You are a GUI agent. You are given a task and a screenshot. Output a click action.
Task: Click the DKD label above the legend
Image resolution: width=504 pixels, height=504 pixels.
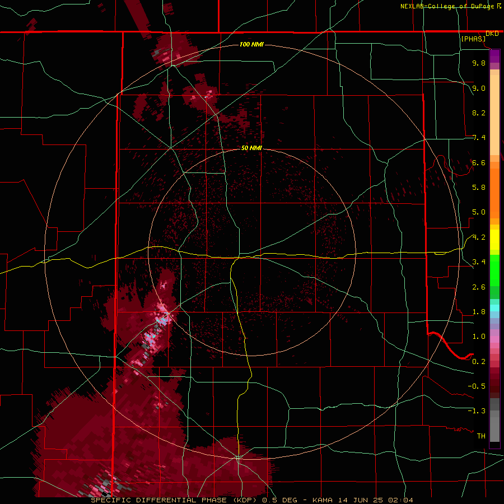(x=492, y=34)
